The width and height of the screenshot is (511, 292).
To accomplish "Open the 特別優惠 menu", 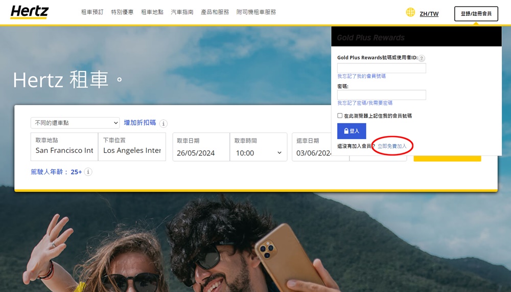I will (122, 12).
